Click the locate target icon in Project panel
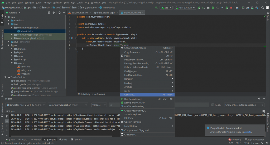This screenshot has height=145, width=270. tap(49, 12)
